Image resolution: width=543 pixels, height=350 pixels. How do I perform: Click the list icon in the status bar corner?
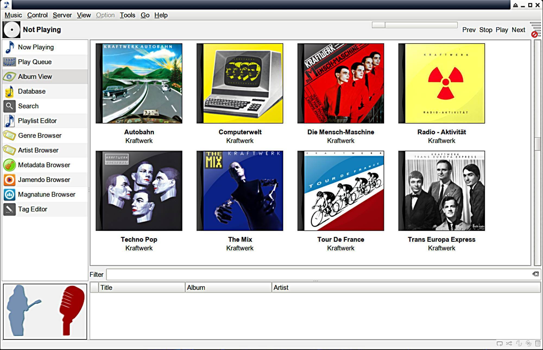pos(538,344)
